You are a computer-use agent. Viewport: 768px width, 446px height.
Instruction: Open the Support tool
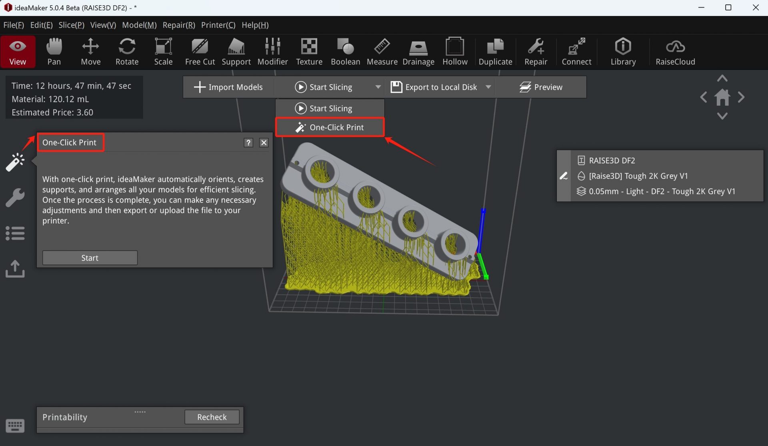pyautogui.click(x=236, y=52)
